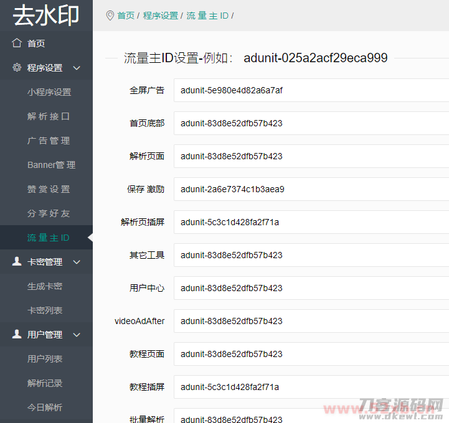Focus the 保存 激励 ad unit field
449x423 pixels.
click(311, 189)
